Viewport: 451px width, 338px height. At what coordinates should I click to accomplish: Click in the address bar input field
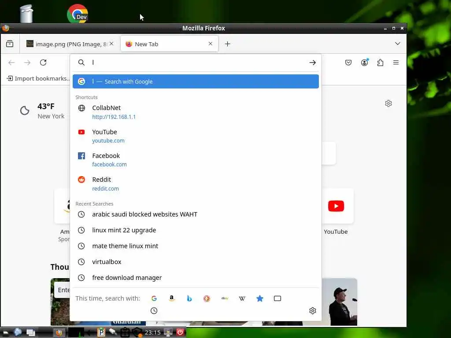(x=199, y=62)
